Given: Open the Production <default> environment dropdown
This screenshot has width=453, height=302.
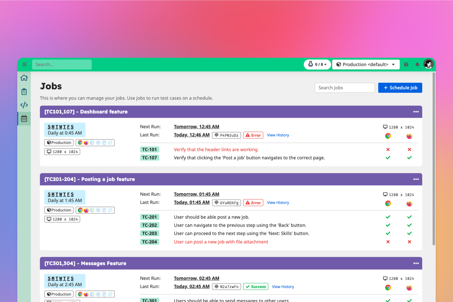Looking at the screenshot, I should [366, 64].
